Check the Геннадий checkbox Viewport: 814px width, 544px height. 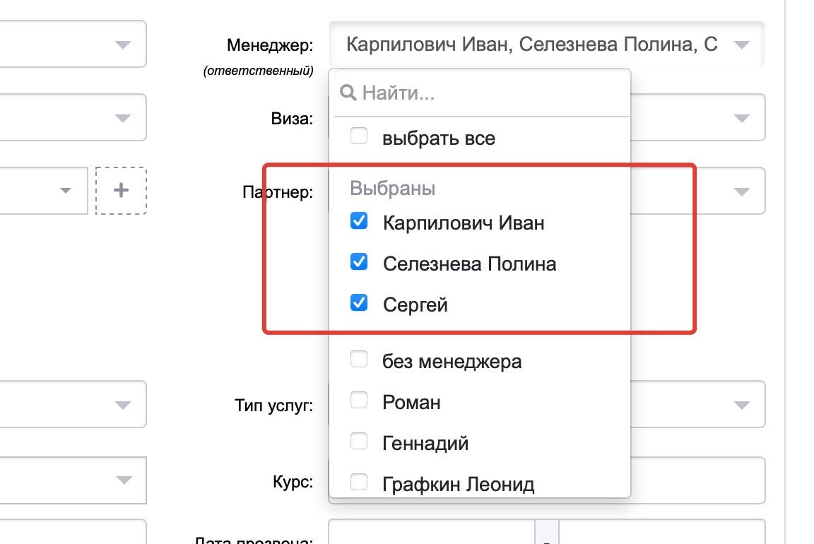point(359,442)
